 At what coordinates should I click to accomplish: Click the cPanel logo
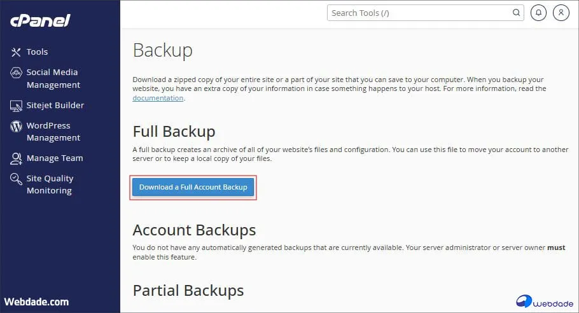(40, 20)
